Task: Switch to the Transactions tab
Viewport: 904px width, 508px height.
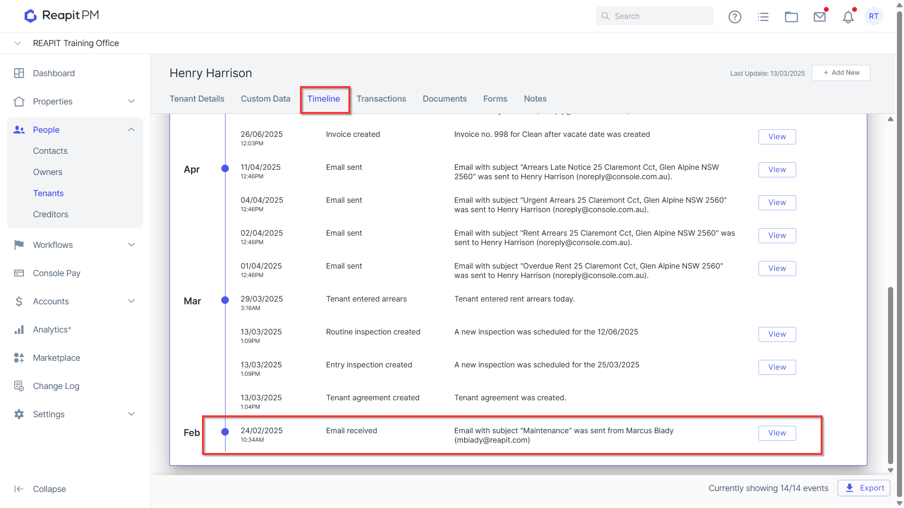Action: 381,99
